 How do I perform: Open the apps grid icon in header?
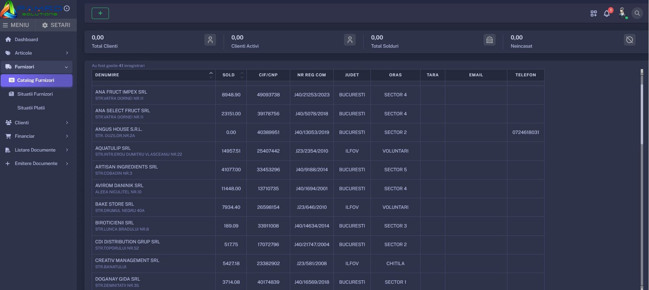[593, 13]
